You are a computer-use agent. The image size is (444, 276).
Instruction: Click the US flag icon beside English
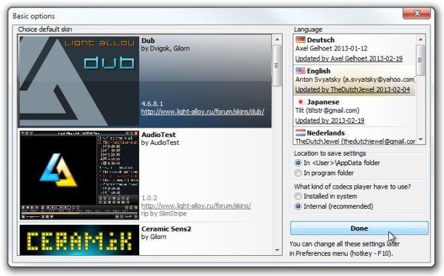[300, 71]
